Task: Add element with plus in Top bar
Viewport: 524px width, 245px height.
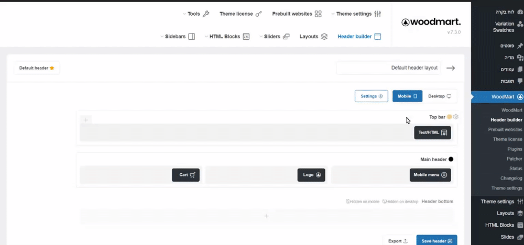Action: (86, 120)
